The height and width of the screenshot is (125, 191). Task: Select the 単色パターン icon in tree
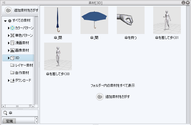pos(12,35)
